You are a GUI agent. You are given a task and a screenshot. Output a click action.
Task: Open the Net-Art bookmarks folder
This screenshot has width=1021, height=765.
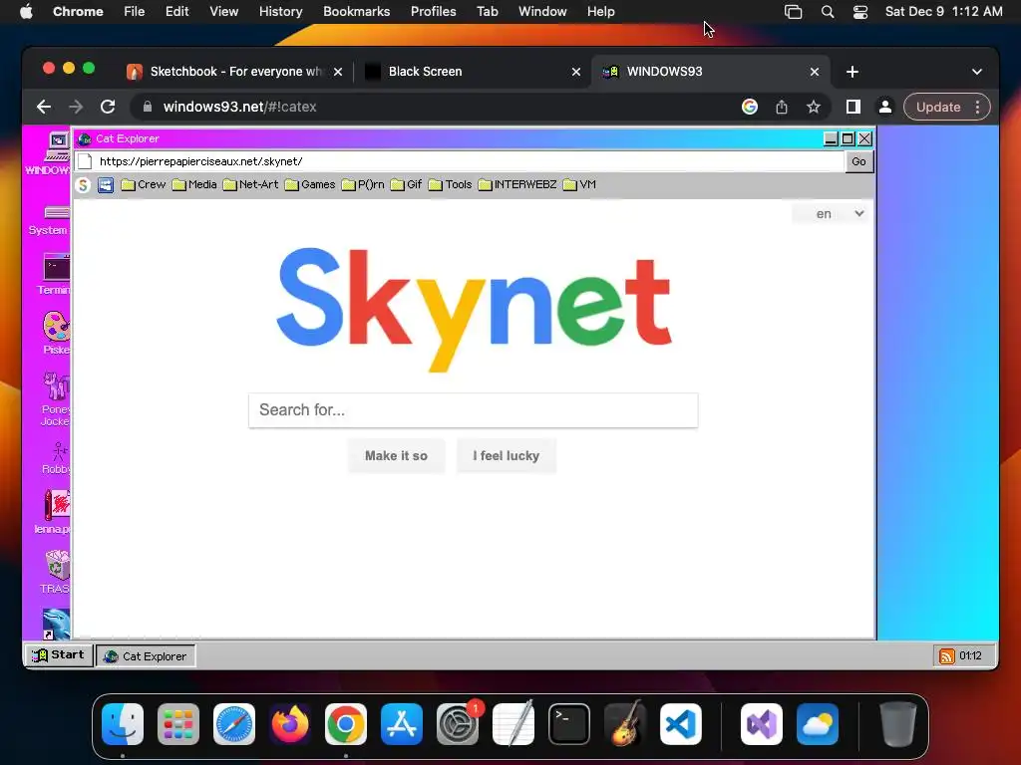(x=250, y=184)
